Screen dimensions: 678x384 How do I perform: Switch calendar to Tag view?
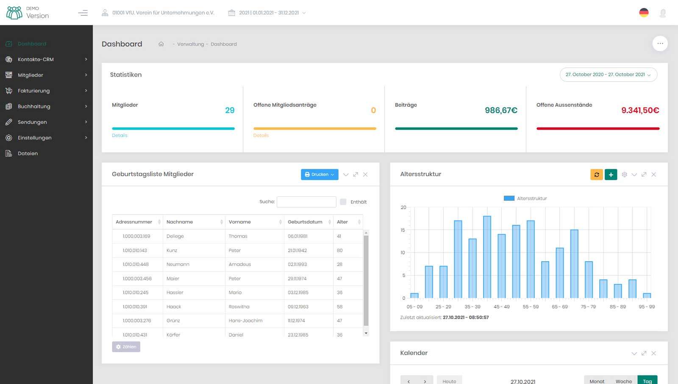pos(647,380)
